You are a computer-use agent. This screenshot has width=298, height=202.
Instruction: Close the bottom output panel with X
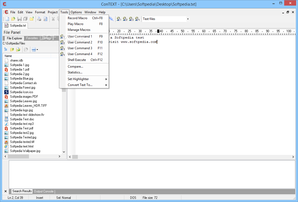click(6, 191)
